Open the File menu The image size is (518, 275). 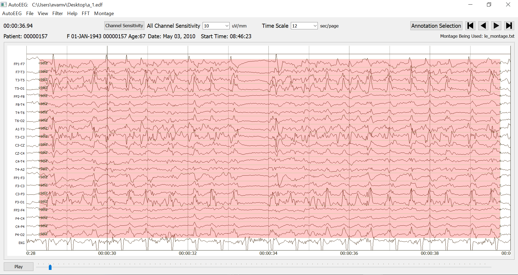(30, 13)
